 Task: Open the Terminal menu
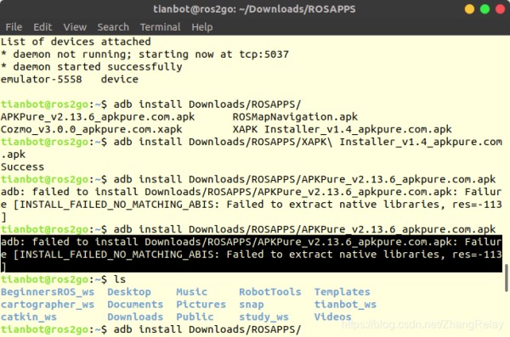pos(160,27)
